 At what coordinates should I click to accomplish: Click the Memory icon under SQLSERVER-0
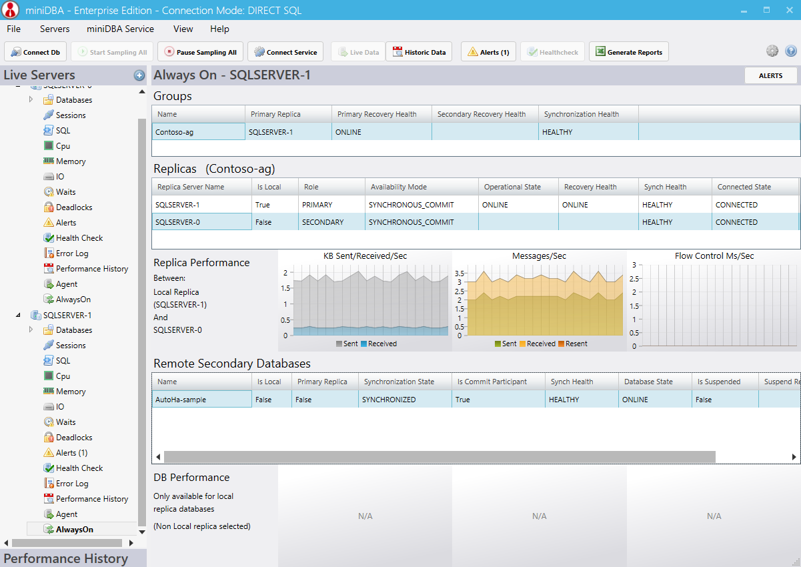[49, 161]
